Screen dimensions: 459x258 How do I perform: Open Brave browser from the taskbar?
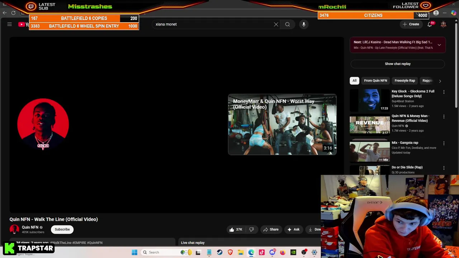point(230,252)
